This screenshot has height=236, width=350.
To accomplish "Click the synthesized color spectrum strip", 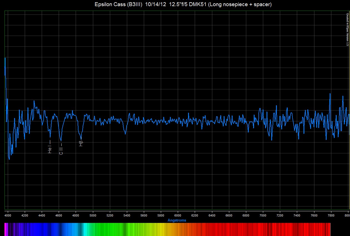I will (x=167, y=229).
